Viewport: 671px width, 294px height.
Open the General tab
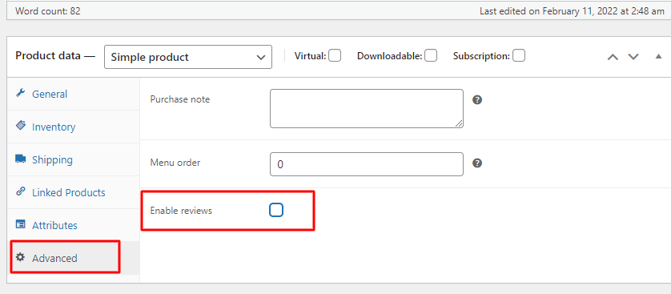tap(73, 94)
